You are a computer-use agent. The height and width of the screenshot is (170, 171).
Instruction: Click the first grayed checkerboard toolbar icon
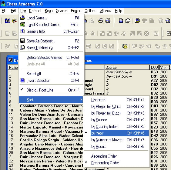102,34
